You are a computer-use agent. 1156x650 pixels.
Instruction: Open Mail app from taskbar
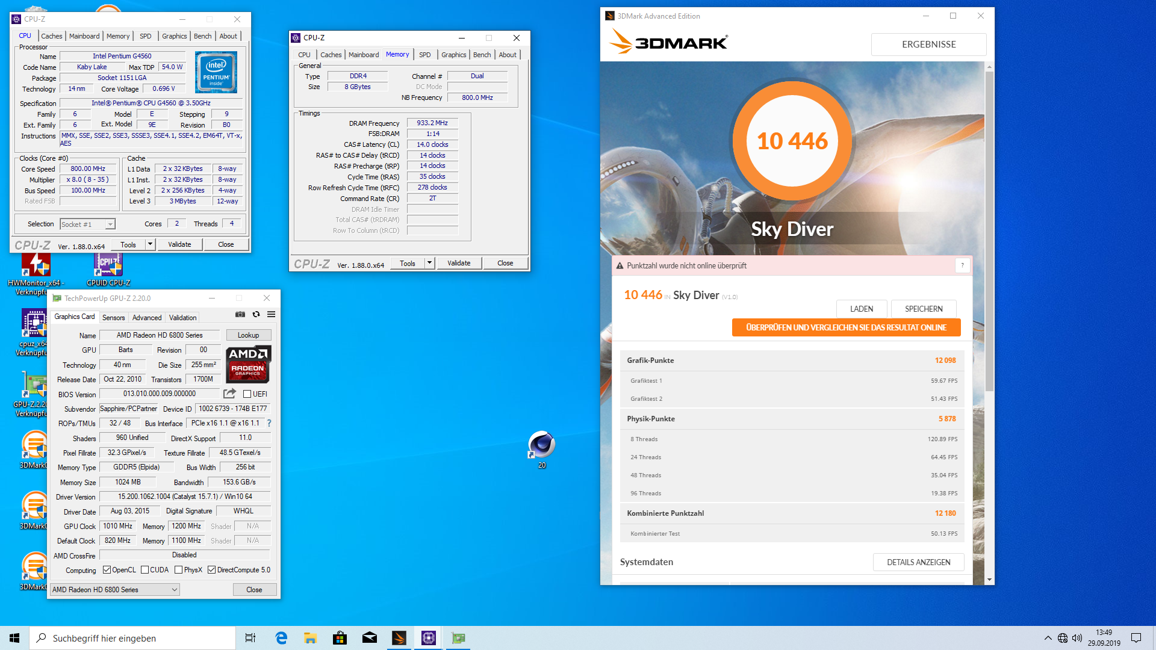[370, 638]
